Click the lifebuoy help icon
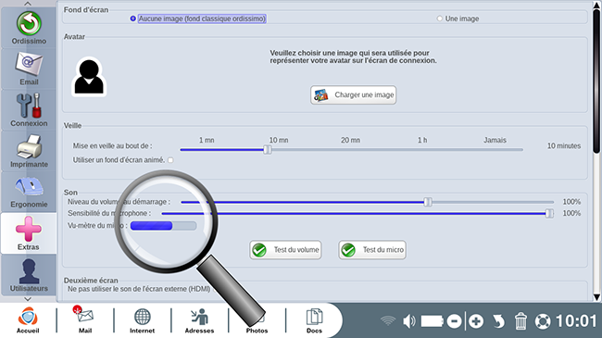Image resolution: width=602 pixels, height=338 pixels. (543, 321)
